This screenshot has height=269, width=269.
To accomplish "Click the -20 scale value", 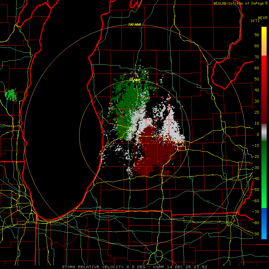I will (x=256, y=156).
